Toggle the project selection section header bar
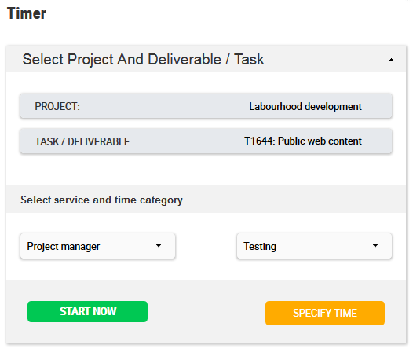Screen dimensions: 413x352 pos(206,59)
